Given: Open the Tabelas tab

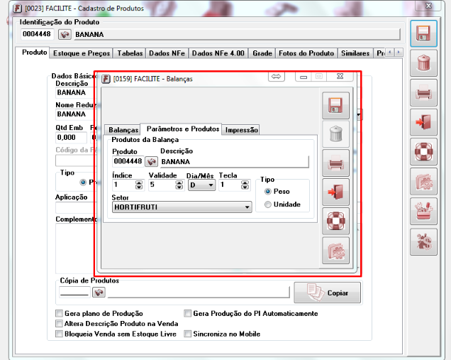Looking at the screenshot, I should 130,53.
